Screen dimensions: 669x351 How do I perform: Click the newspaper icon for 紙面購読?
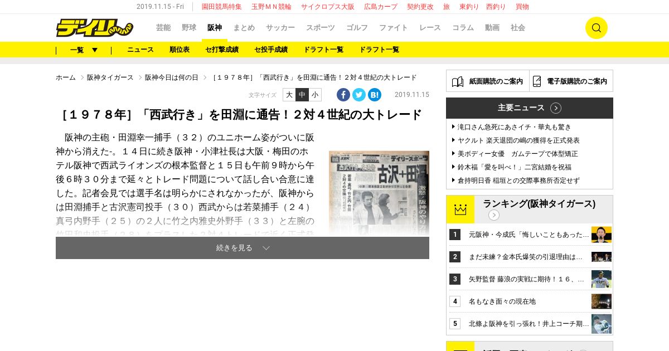point(458,81)
